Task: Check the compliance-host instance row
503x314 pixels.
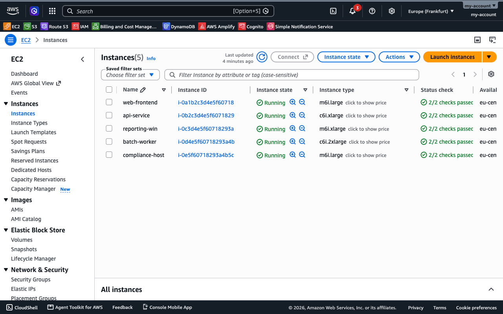Action: coord(109,155)
